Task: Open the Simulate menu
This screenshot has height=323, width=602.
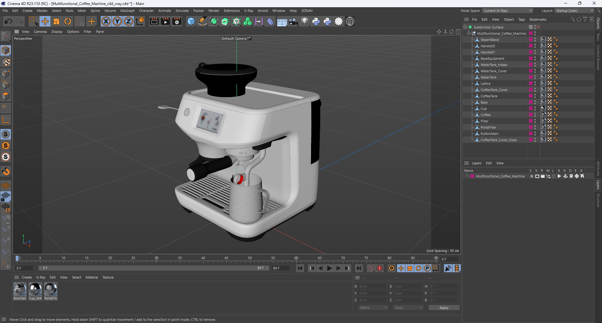Action: [x=182, y=11]
